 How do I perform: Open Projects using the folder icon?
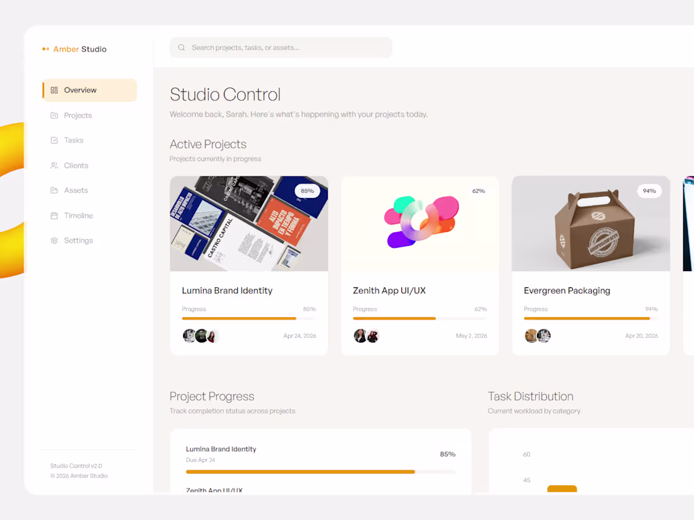(x=54, y=115)
